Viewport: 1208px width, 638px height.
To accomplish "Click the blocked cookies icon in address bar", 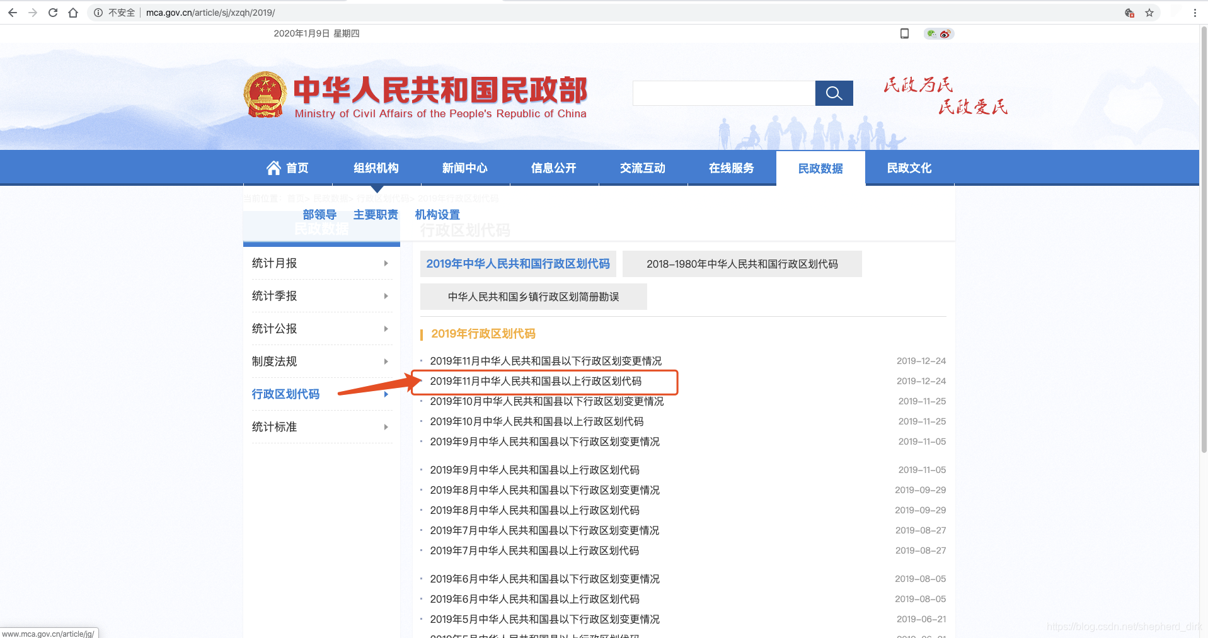I will pos(1129,13).
